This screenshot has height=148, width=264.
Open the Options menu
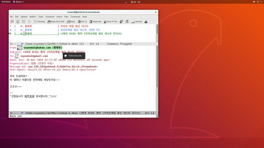(x=24, y=17)
